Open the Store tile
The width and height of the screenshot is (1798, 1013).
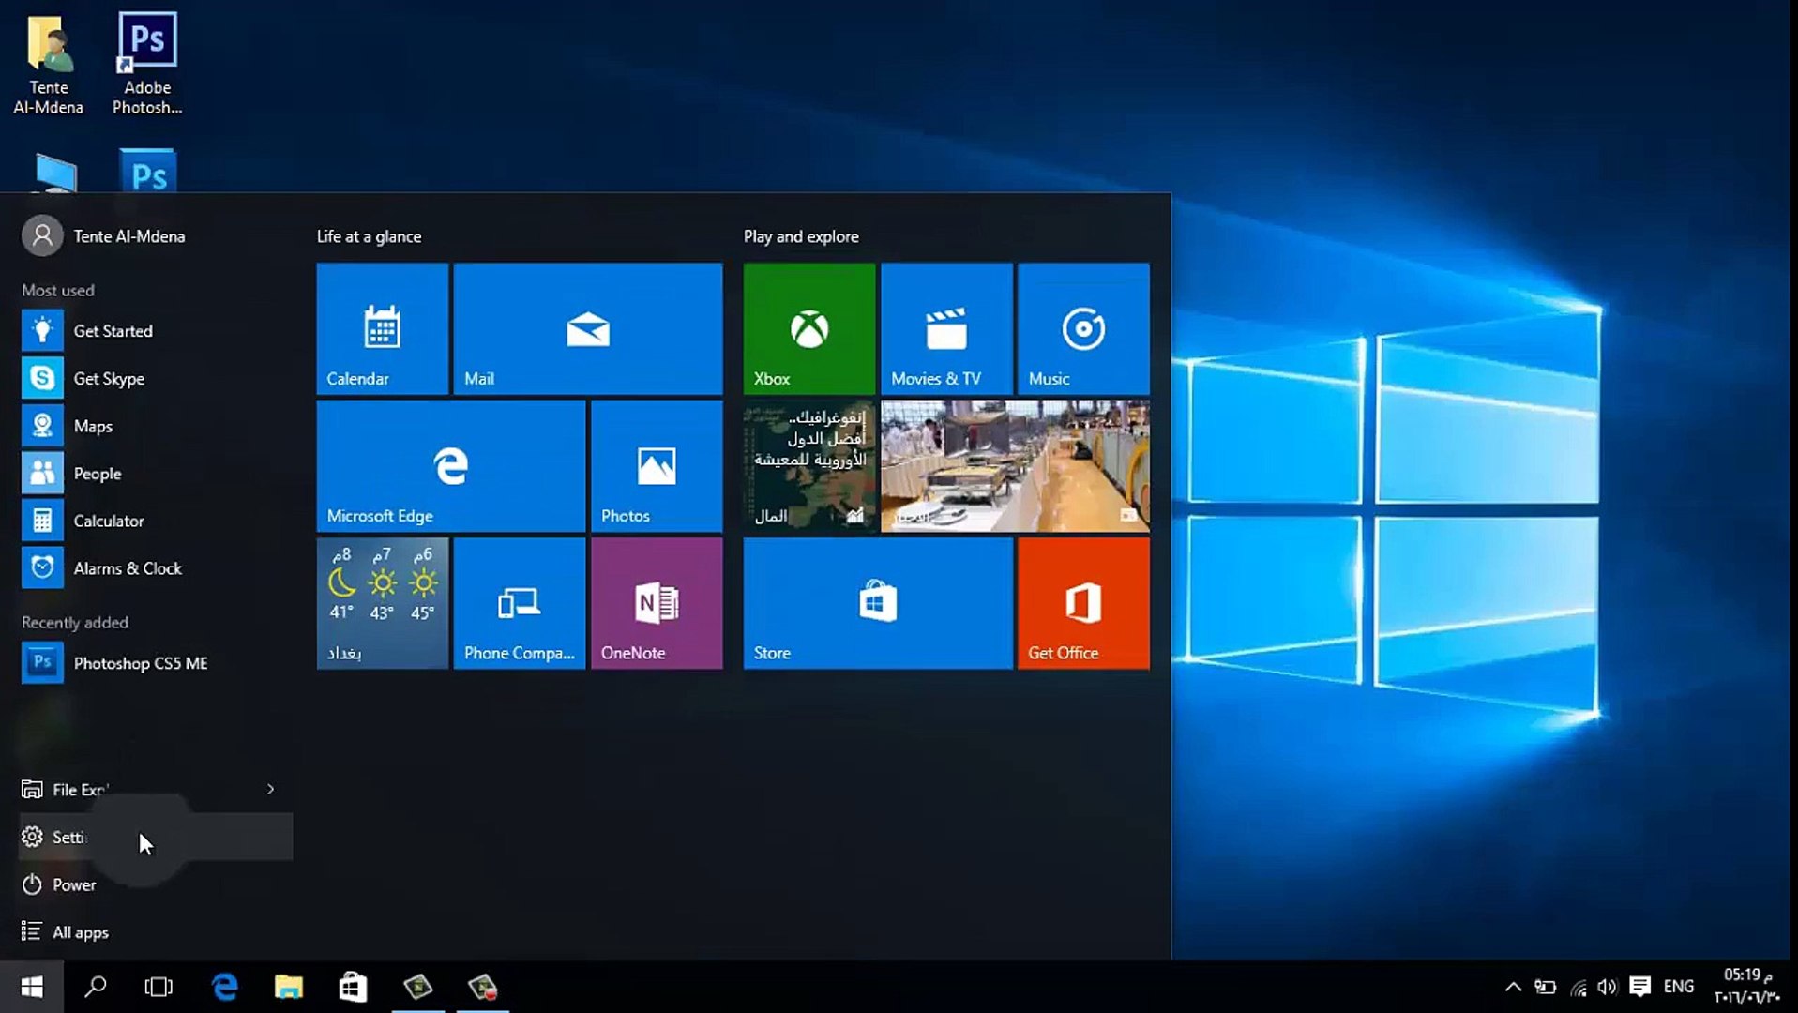pos(877,602)
